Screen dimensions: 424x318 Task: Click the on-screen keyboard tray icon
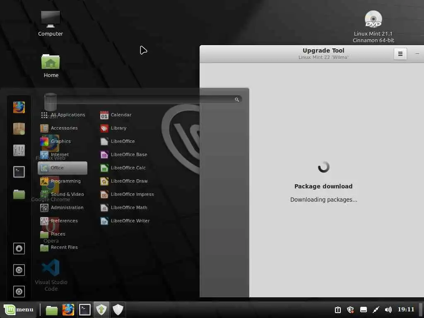tap(364, 310)
